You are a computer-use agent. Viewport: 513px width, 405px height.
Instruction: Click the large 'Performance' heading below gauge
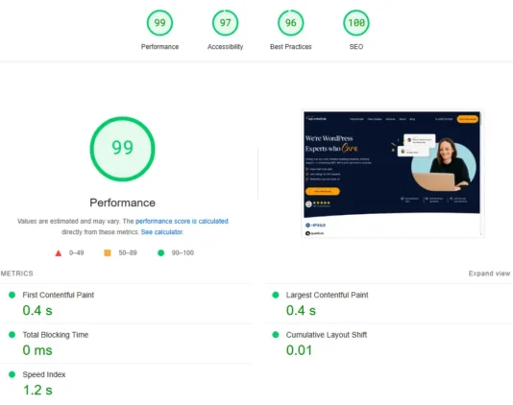pos(122,202)
